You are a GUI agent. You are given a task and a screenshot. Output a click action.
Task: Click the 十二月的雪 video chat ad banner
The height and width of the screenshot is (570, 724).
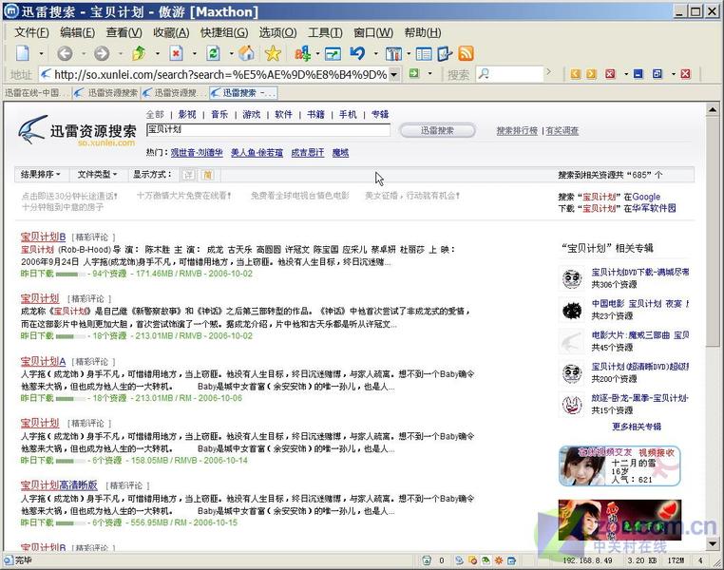click(x=619, y=466)
